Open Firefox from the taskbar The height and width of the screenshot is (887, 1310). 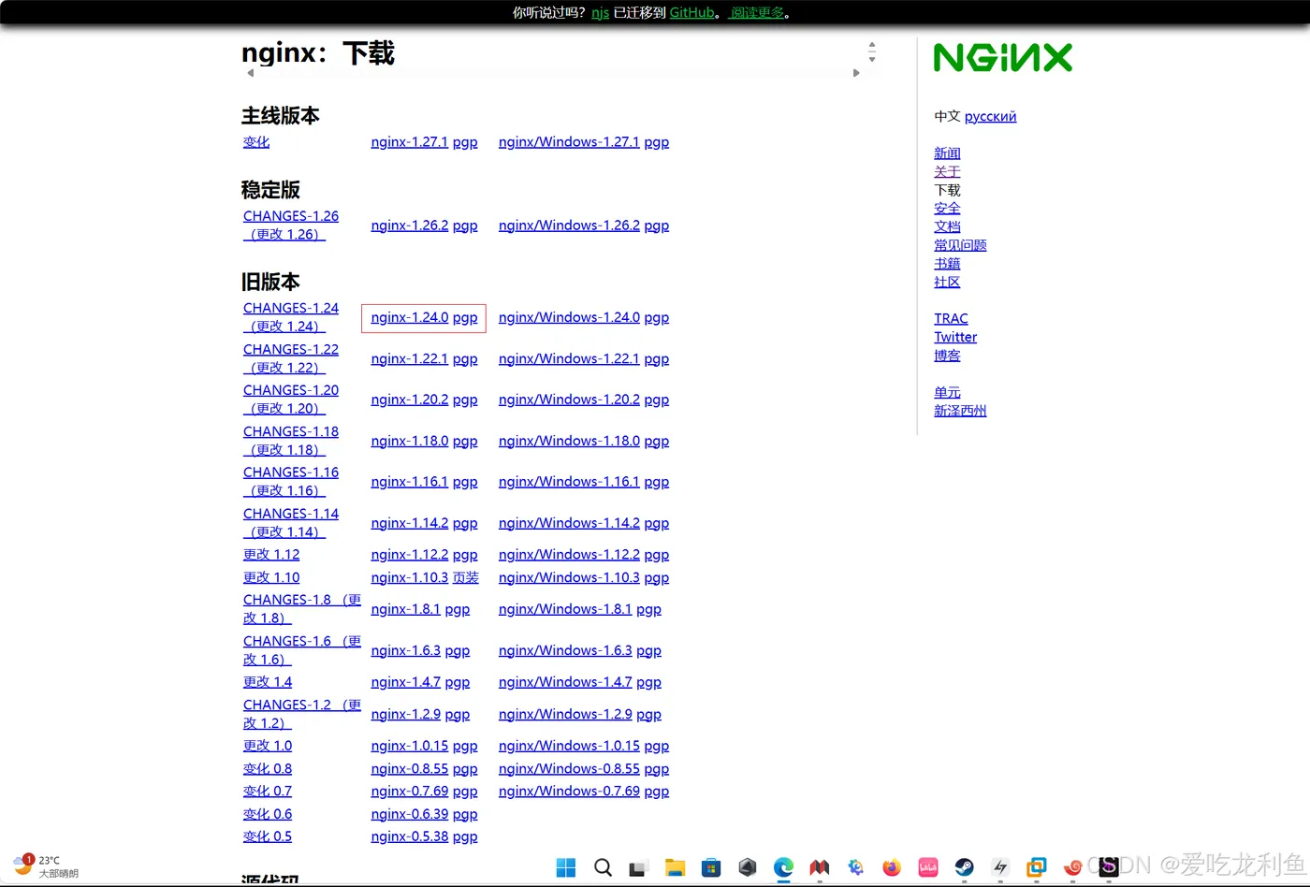click(x=892, y=867)
